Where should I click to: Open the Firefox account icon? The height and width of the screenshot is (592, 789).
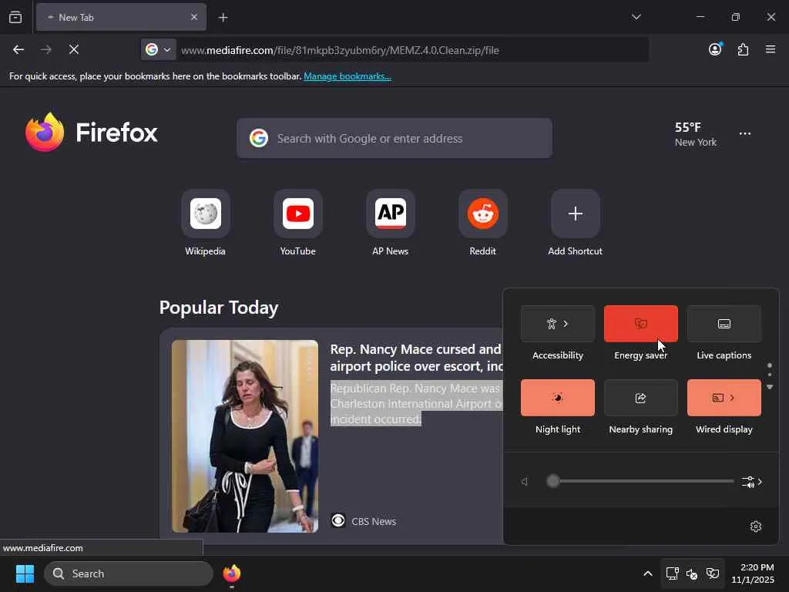715,49
